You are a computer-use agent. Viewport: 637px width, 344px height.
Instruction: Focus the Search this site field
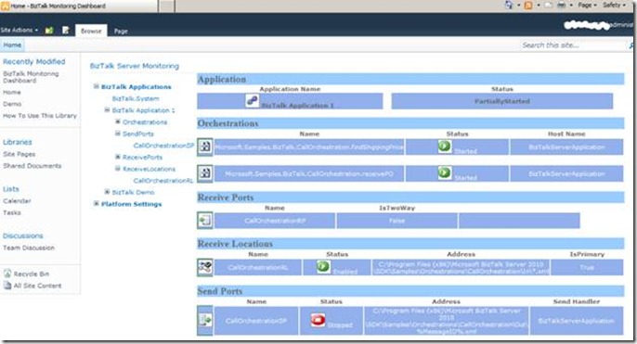click(573, 45)
